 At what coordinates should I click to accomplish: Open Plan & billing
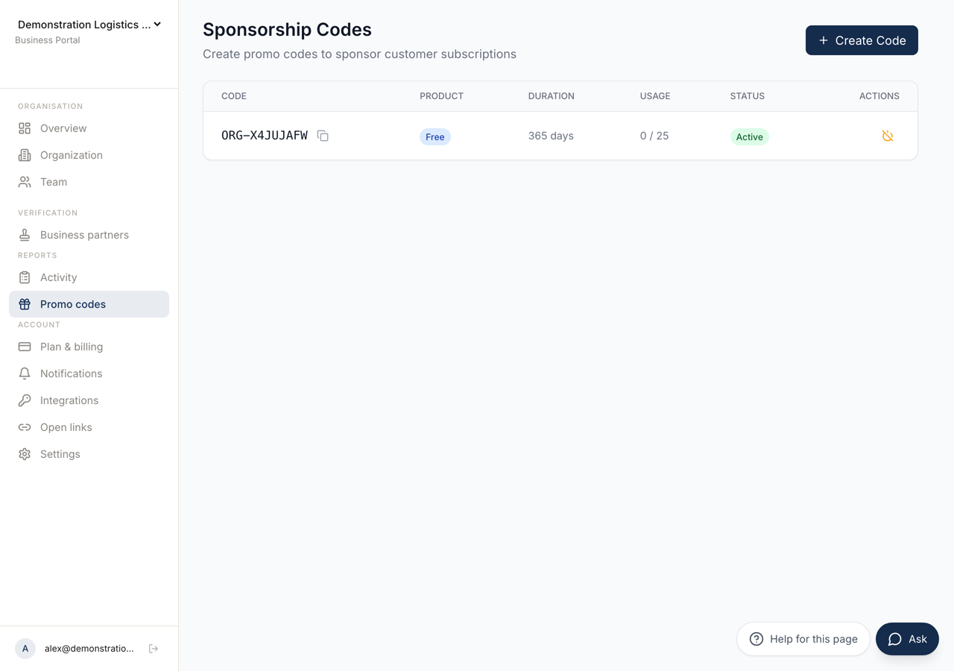[89, 347]
